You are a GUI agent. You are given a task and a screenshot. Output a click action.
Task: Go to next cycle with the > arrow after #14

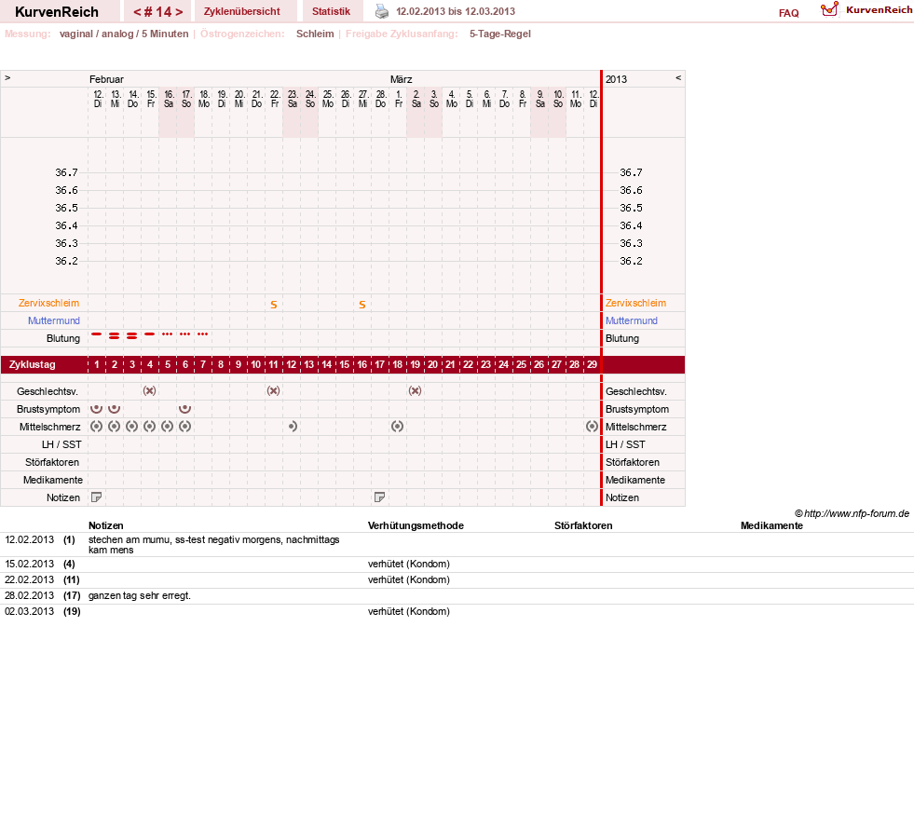pyautogui.click(x=179, y=12)
